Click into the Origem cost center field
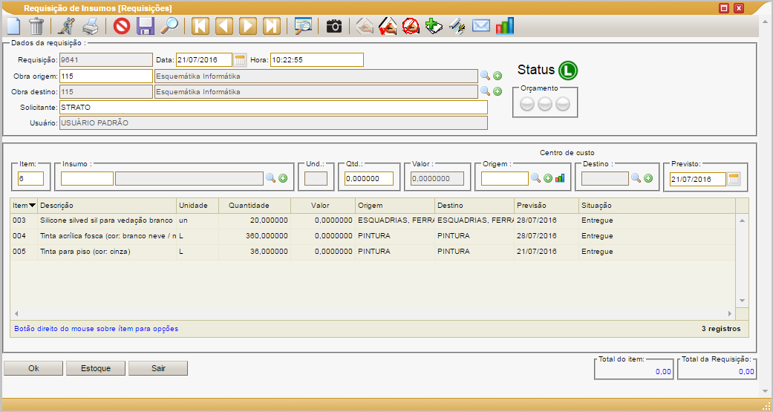Viewport: 773px width, 412px height. (x=505, y=178)
